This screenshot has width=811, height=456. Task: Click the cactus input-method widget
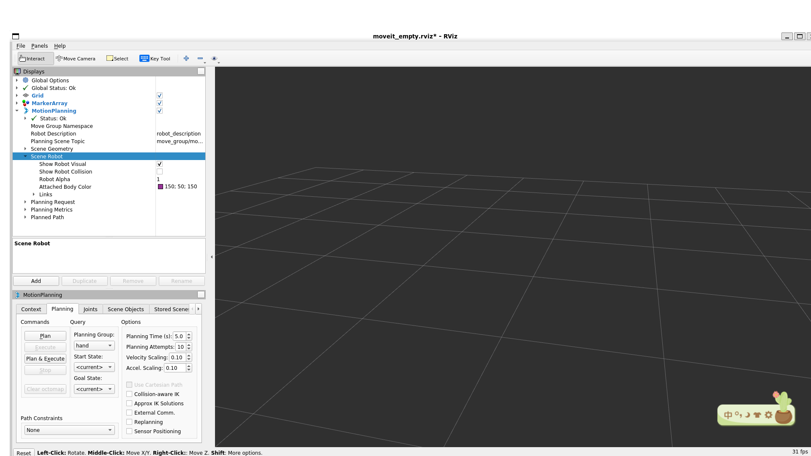pyautogui.click(x=783, y=407)
